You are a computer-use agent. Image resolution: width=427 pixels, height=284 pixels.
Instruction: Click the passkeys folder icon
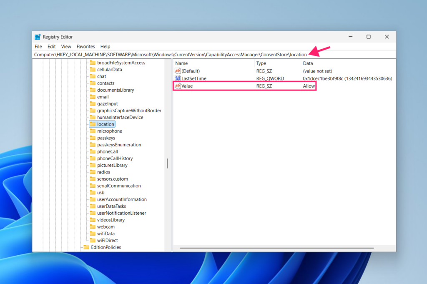point(93,138)
